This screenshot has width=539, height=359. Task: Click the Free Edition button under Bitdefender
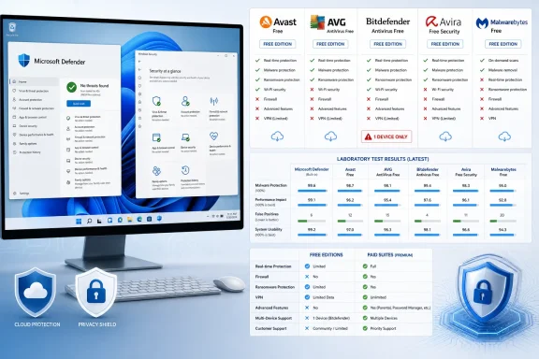point(387,44)
